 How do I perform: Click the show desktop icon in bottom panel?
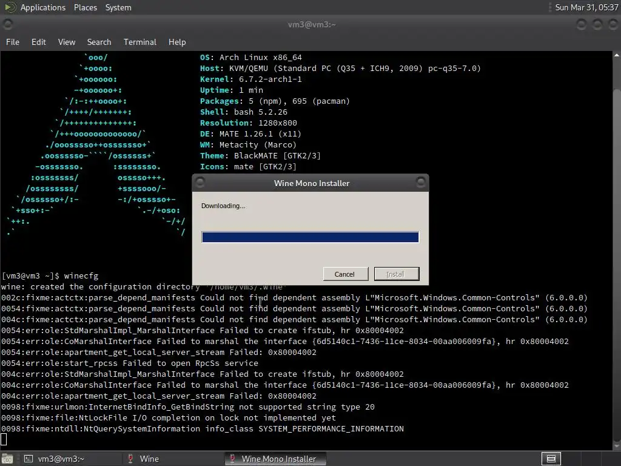(7, 459)
